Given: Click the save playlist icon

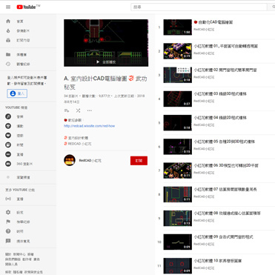Looking at the screenshot, I should 67,110.
